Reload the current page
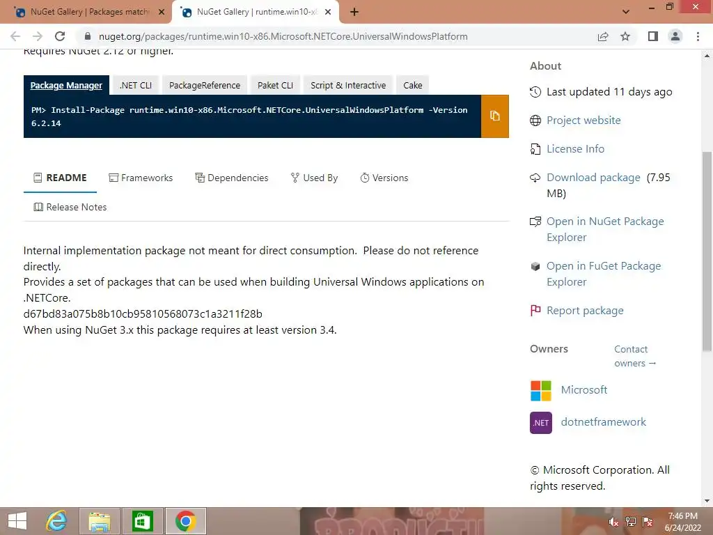The width and height of the screenshot is (713, 535). [60, 36]
